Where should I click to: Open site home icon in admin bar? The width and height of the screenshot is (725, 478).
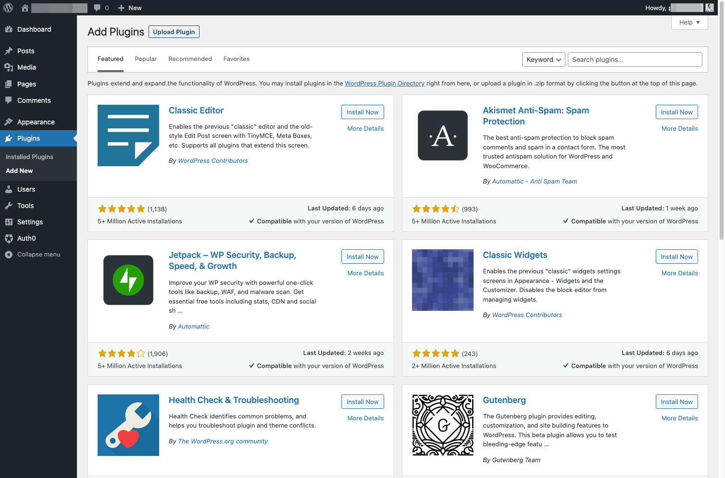(25, 8)
